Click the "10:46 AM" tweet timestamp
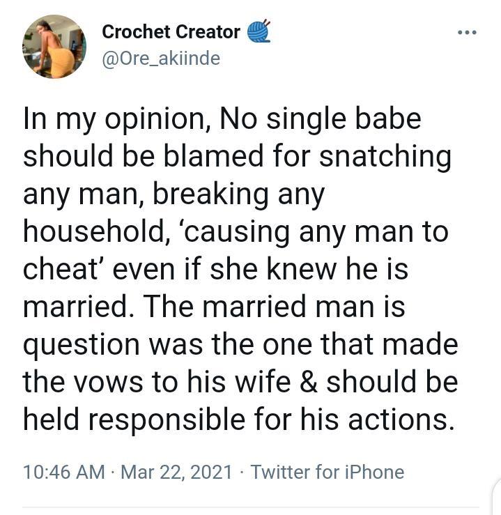This screenshot has width=501, height=515. [x=63, y=472]
